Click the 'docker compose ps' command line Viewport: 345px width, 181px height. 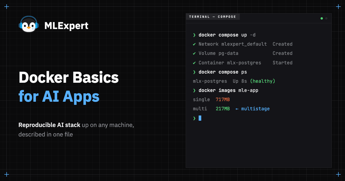223,72
